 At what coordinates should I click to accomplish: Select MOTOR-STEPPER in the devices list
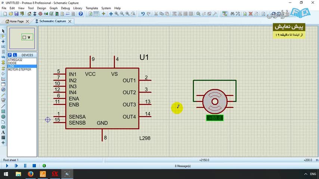click(22, 69)
